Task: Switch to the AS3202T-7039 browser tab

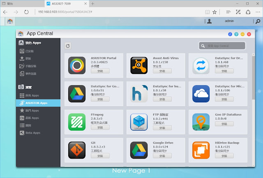Action: 67,4
